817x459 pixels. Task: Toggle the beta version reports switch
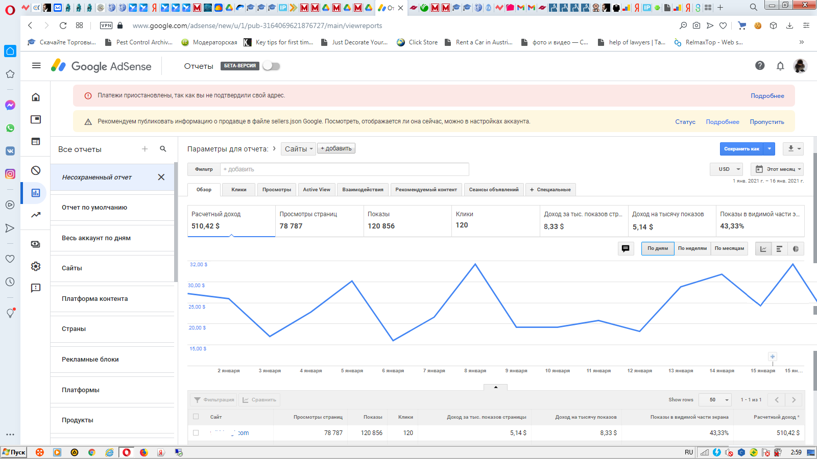click(271, 66)
